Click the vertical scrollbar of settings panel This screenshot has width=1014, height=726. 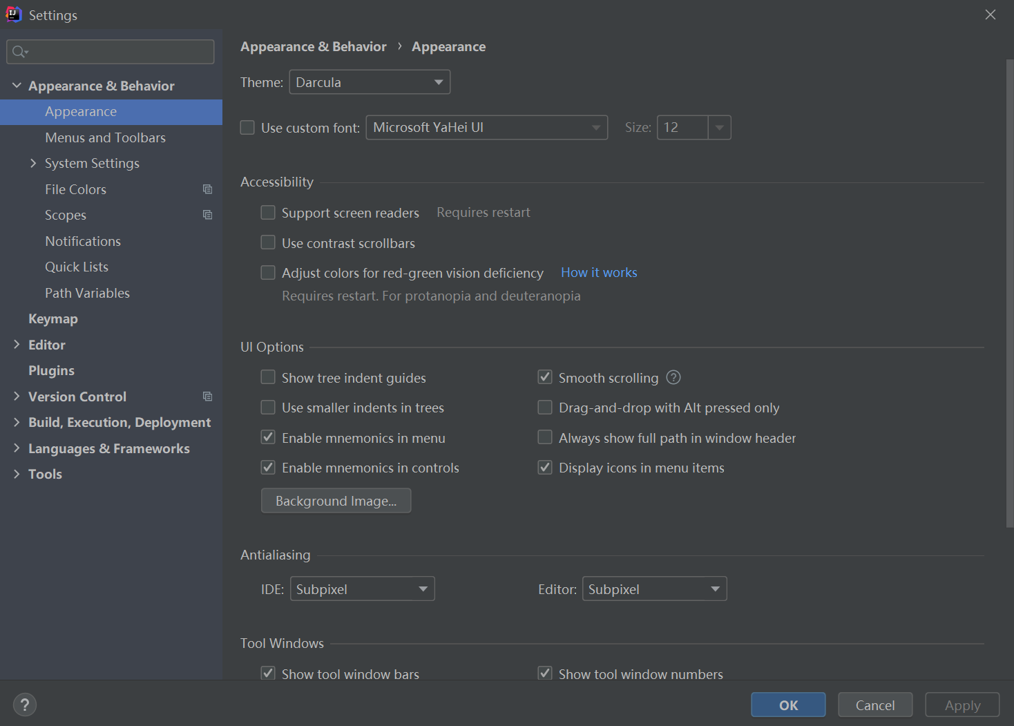point(1009,294)
